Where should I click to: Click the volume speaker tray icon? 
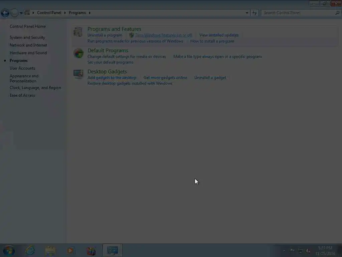click(x=308, y=251)
